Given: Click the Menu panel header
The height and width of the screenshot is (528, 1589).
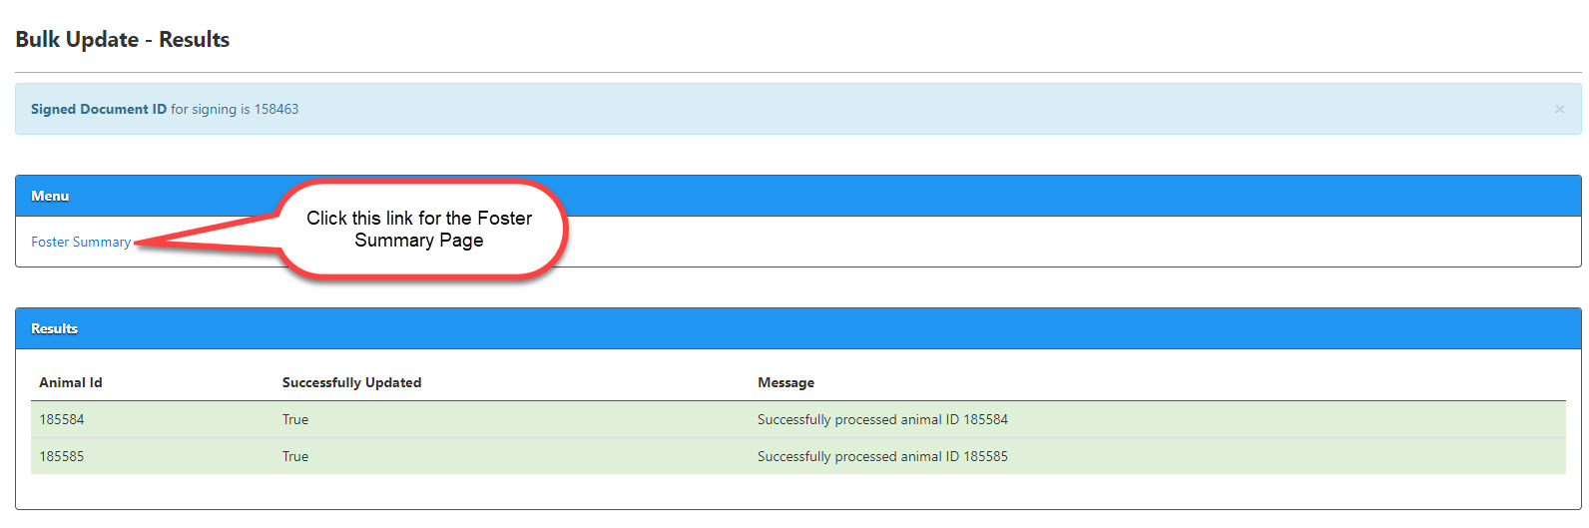Looking at the screenshot, I should (50, 196).
